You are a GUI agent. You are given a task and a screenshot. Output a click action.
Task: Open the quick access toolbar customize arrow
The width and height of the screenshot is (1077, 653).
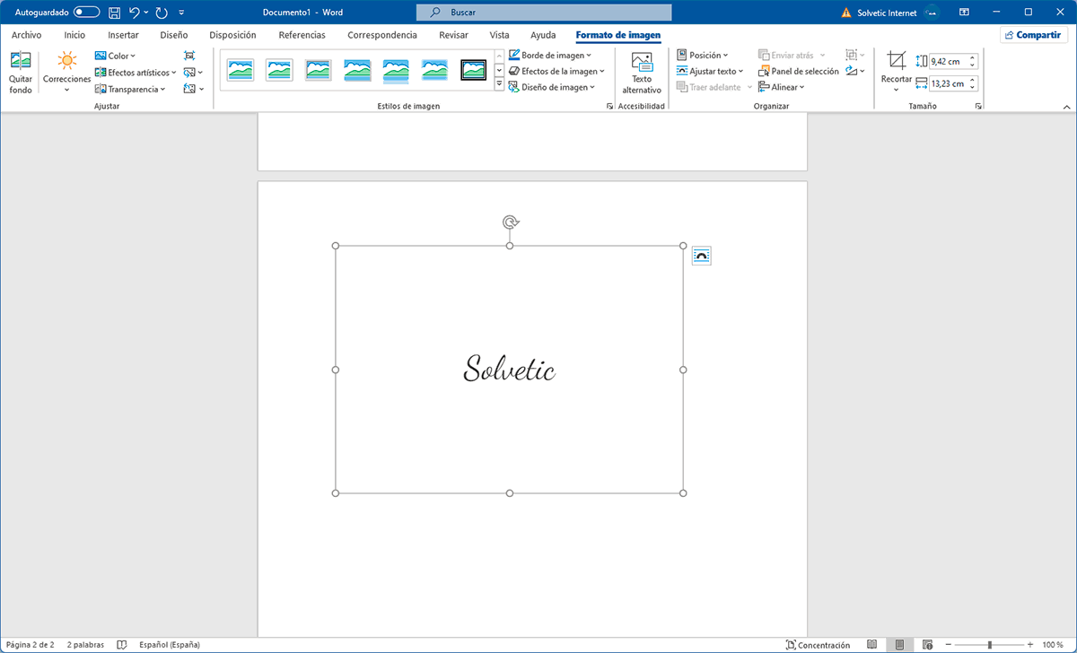click(x=182, y=13)
